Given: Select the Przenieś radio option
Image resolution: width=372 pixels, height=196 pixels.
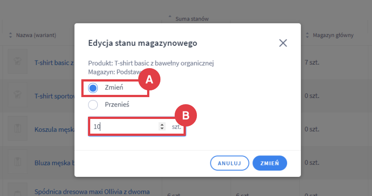Looking at the screenshot, I should (93, 105).
